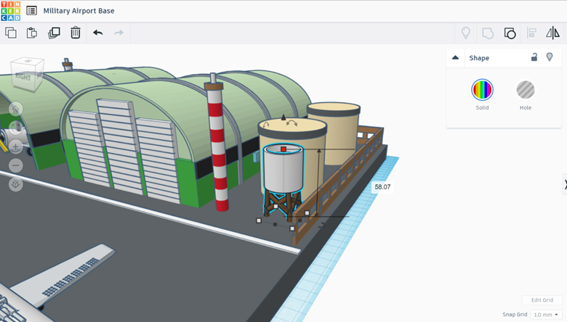Screen dimensions: 567x322
Task: Redo the last undone action
Action: click(x=118, y=33)
